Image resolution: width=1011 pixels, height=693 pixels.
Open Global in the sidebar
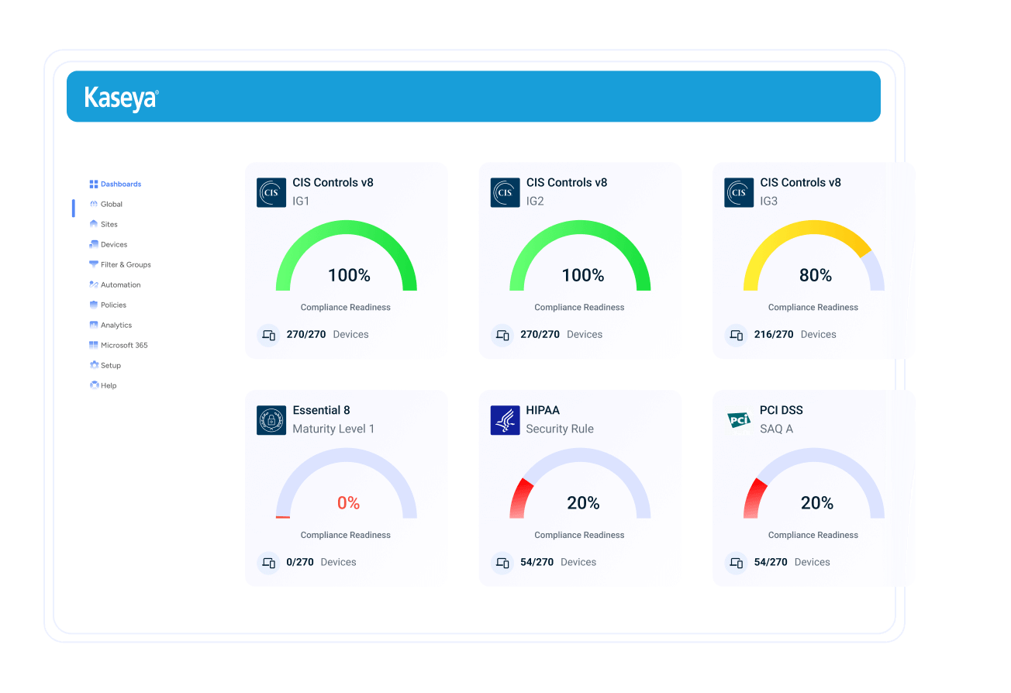[x=111, y=205]
